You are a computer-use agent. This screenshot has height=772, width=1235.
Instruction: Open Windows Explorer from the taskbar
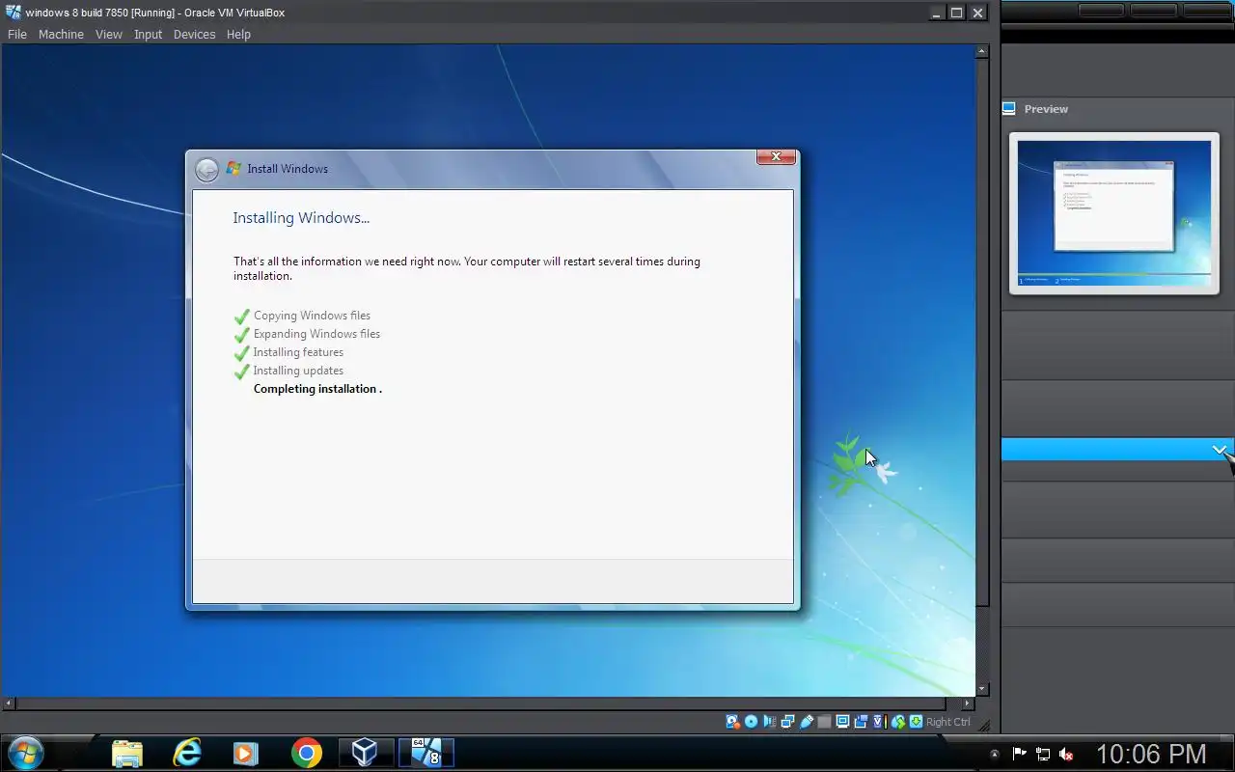coord(127,753)
